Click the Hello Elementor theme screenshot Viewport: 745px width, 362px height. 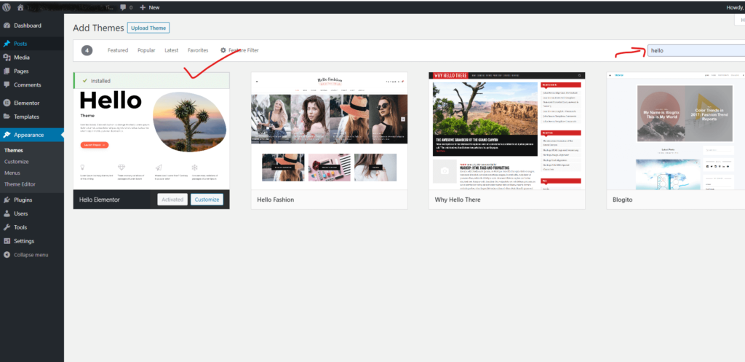pos(151,139)
